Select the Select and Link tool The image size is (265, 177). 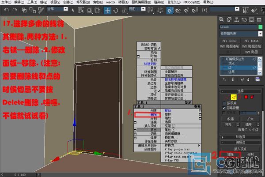click(24, 10)
